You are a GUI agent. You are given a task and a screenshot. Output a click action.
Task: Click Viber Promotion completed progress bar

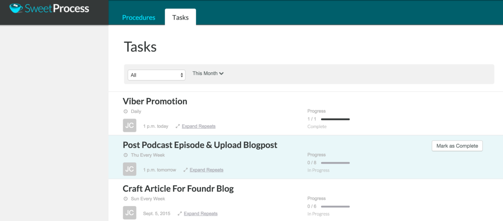pos(335,119)
